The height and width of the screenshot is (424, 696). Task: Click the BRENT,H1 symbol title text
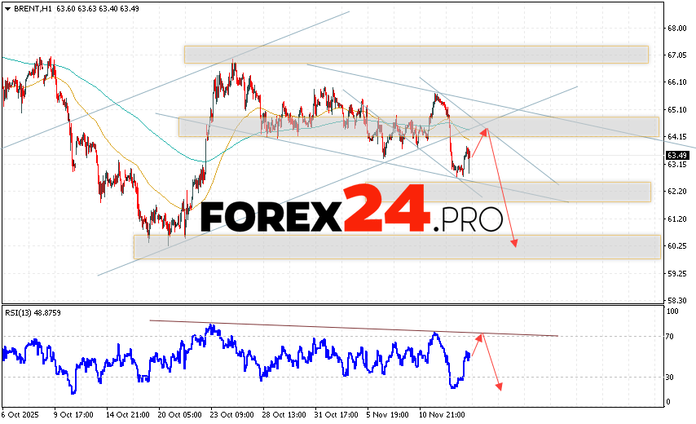click(28, 8)
